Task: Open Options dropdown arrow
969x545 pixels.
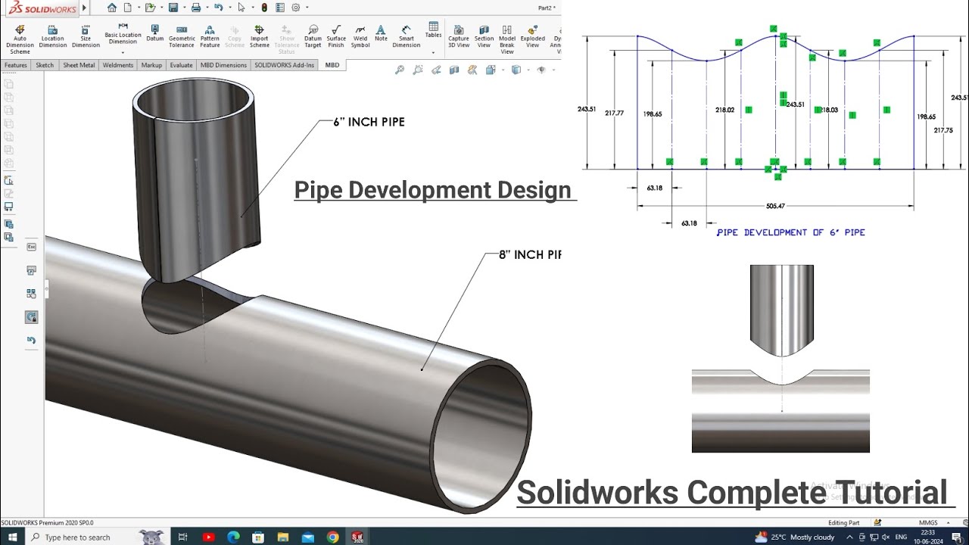Action: point(307,8)
